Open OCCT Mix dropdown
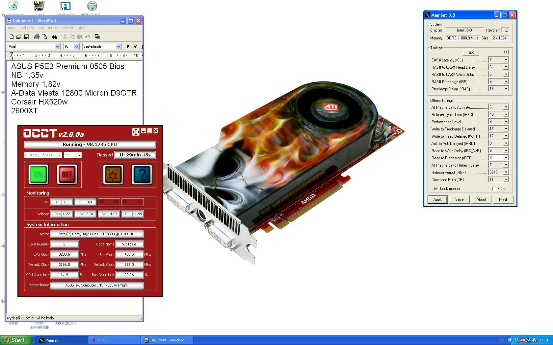This screenshot has height=345, width=553. pyautogui.click(x=79, y=155)
